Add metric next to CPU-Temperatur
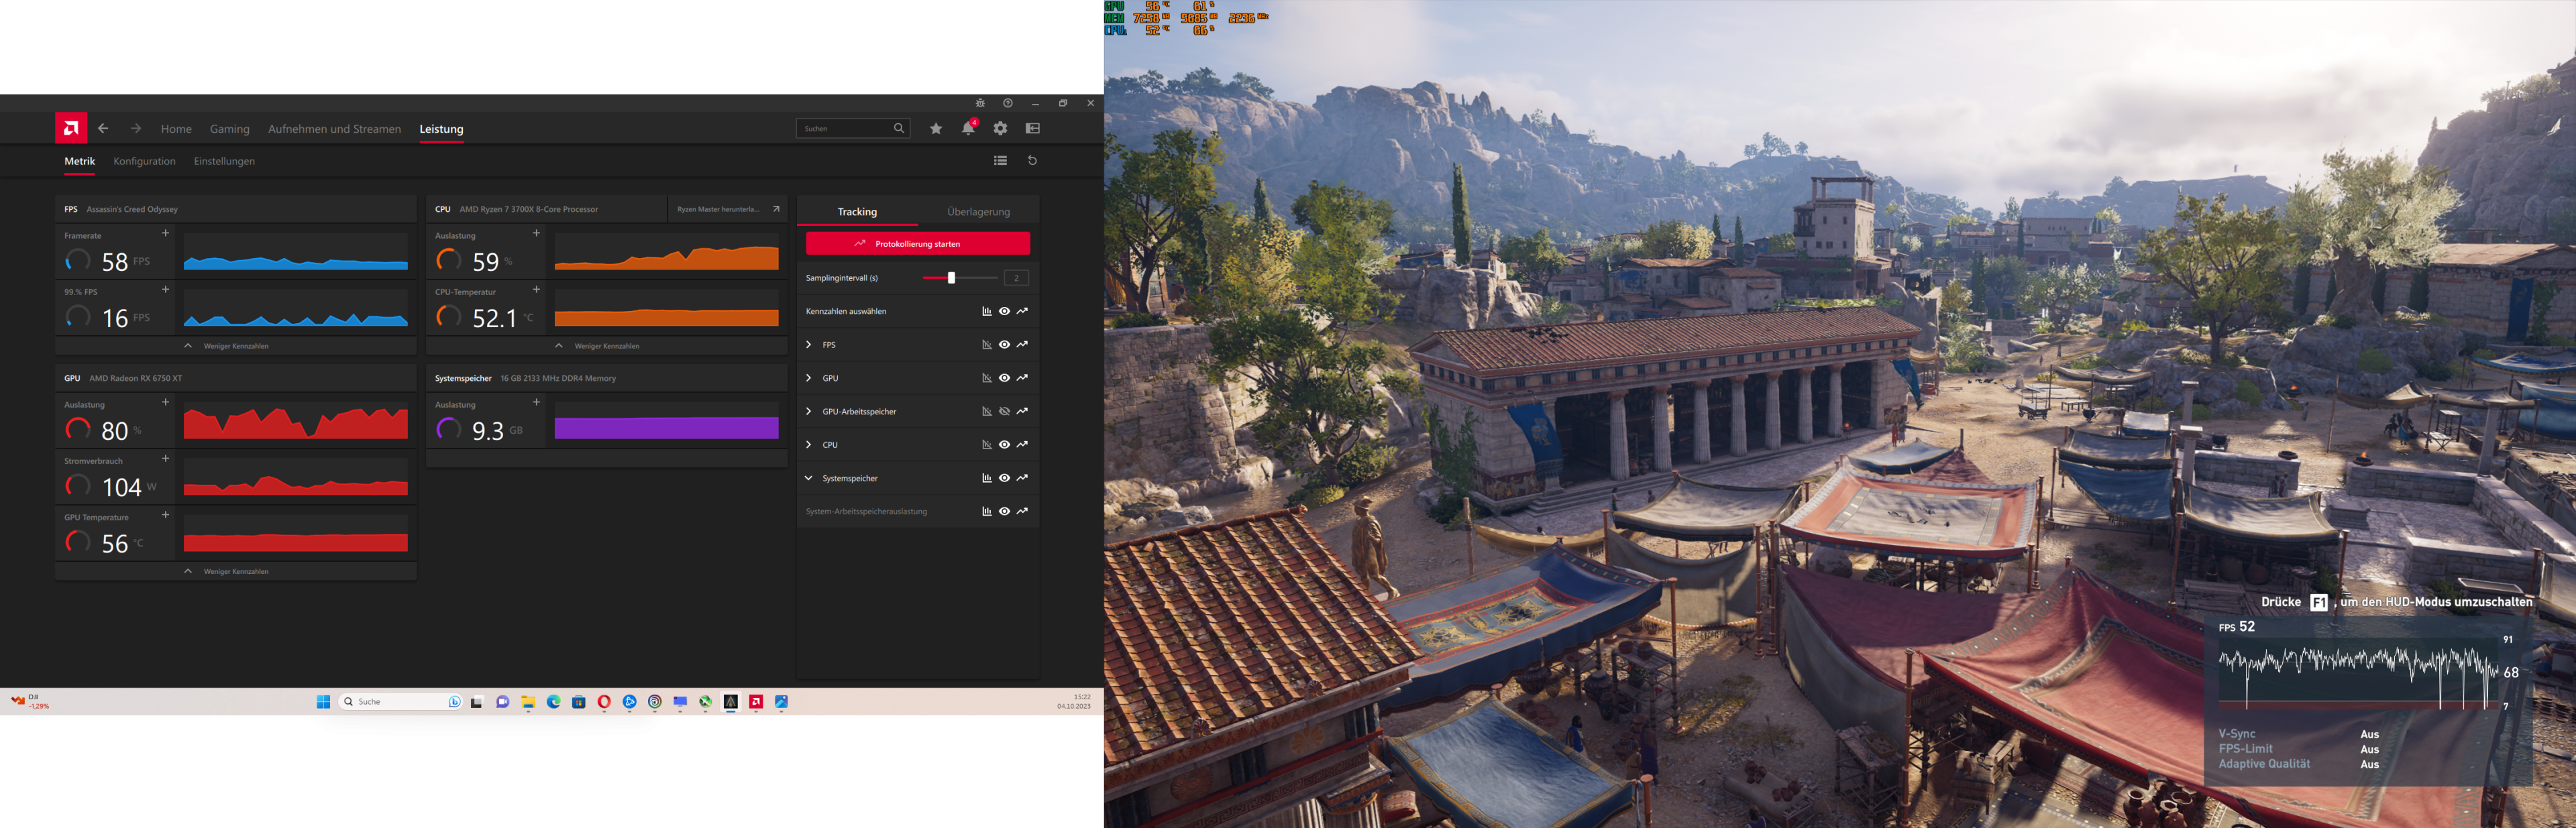2576x828 pixels. click(x=536, y=289)
